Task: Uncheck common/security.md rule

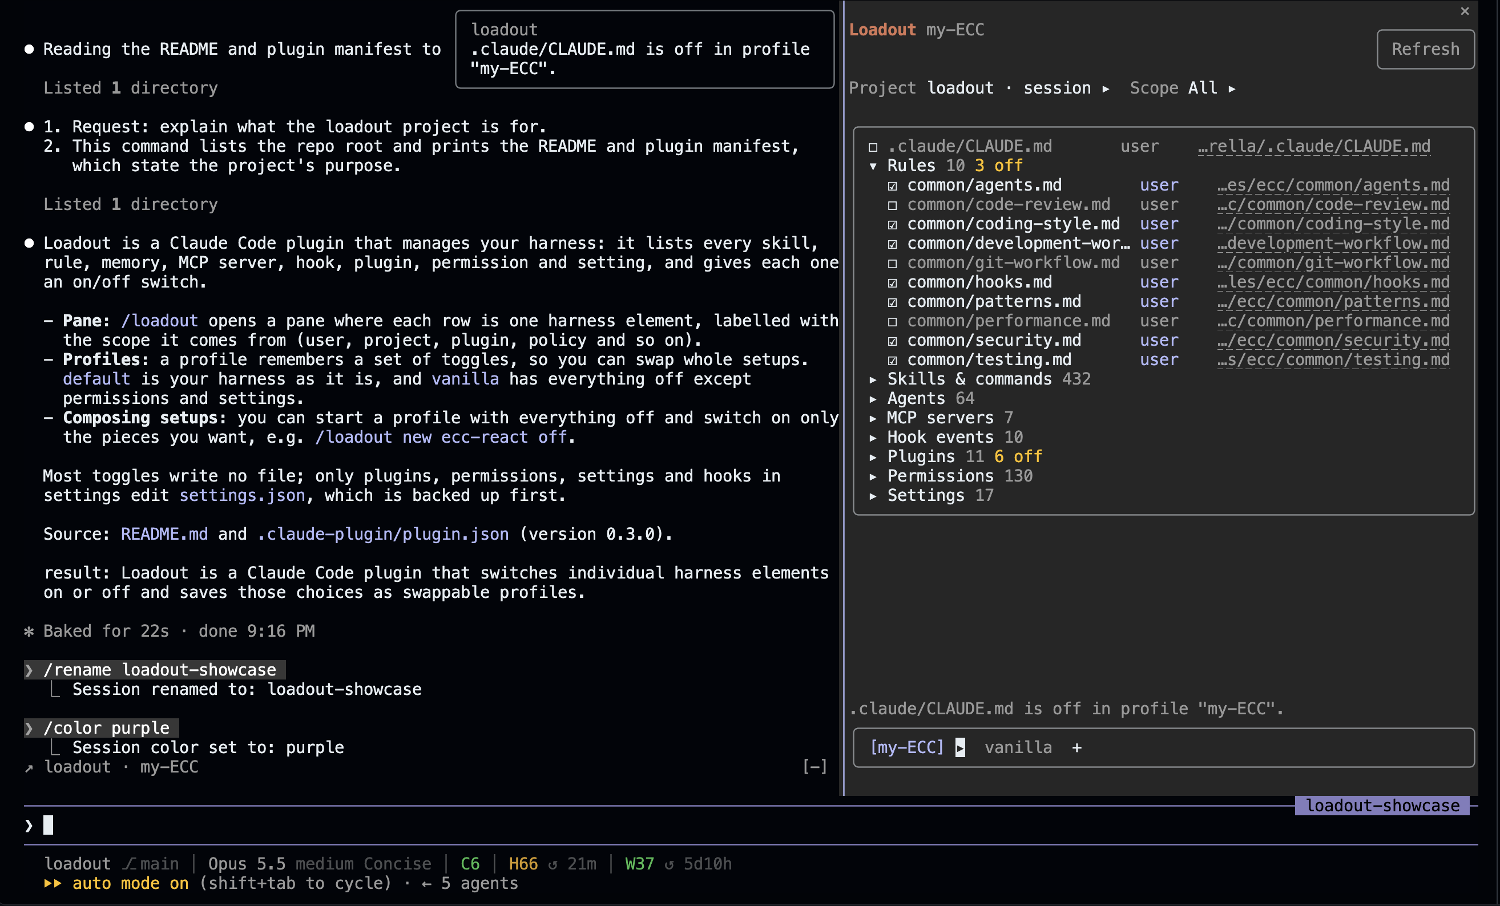Action: click(892, 341)
